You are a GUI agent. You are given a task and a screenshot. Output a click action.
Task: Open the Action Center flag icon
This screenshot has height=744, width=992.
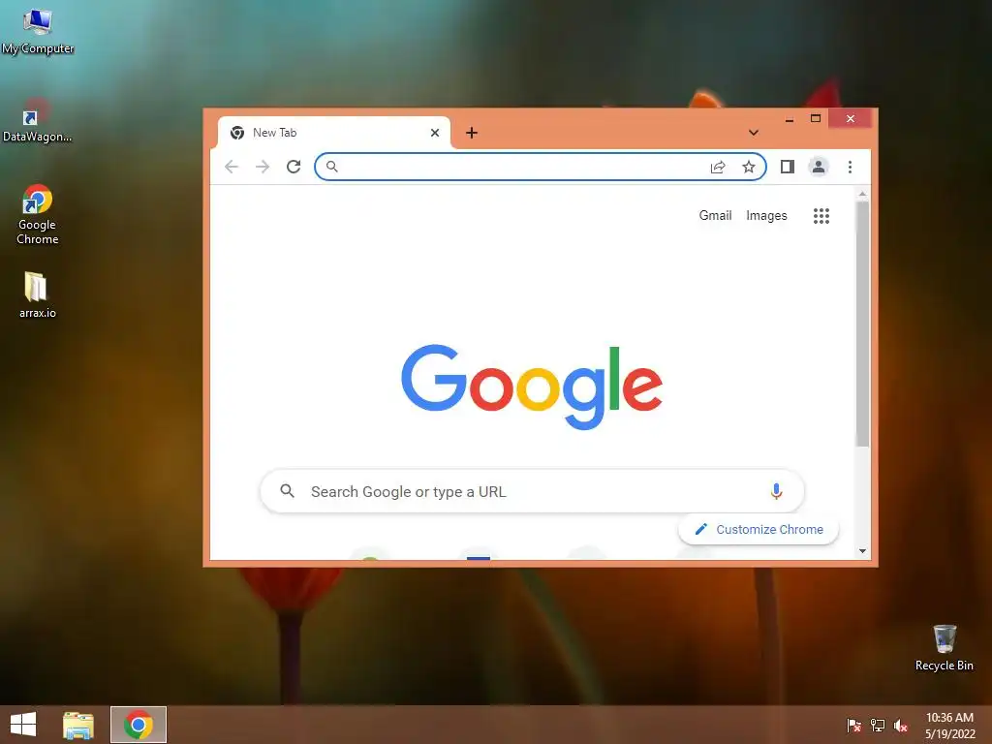pyautogui.click(x=853, y=725)
